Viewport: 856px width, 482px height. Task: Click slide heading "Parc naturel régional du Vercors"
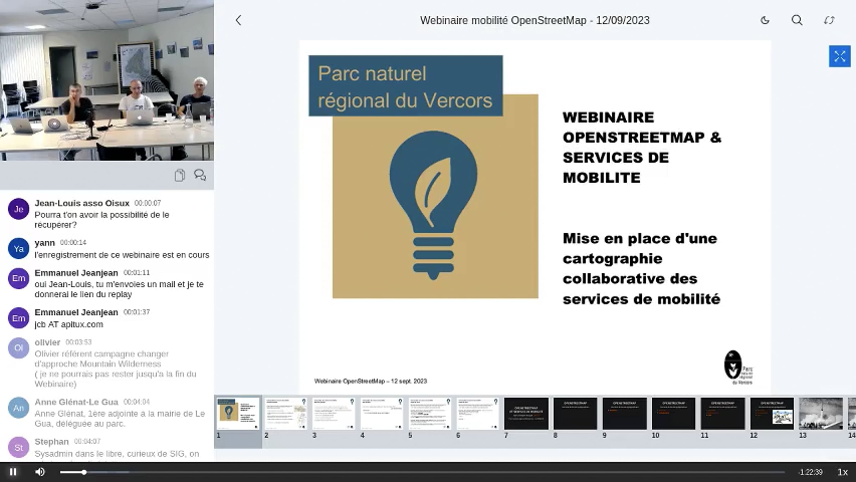point(406,86)
